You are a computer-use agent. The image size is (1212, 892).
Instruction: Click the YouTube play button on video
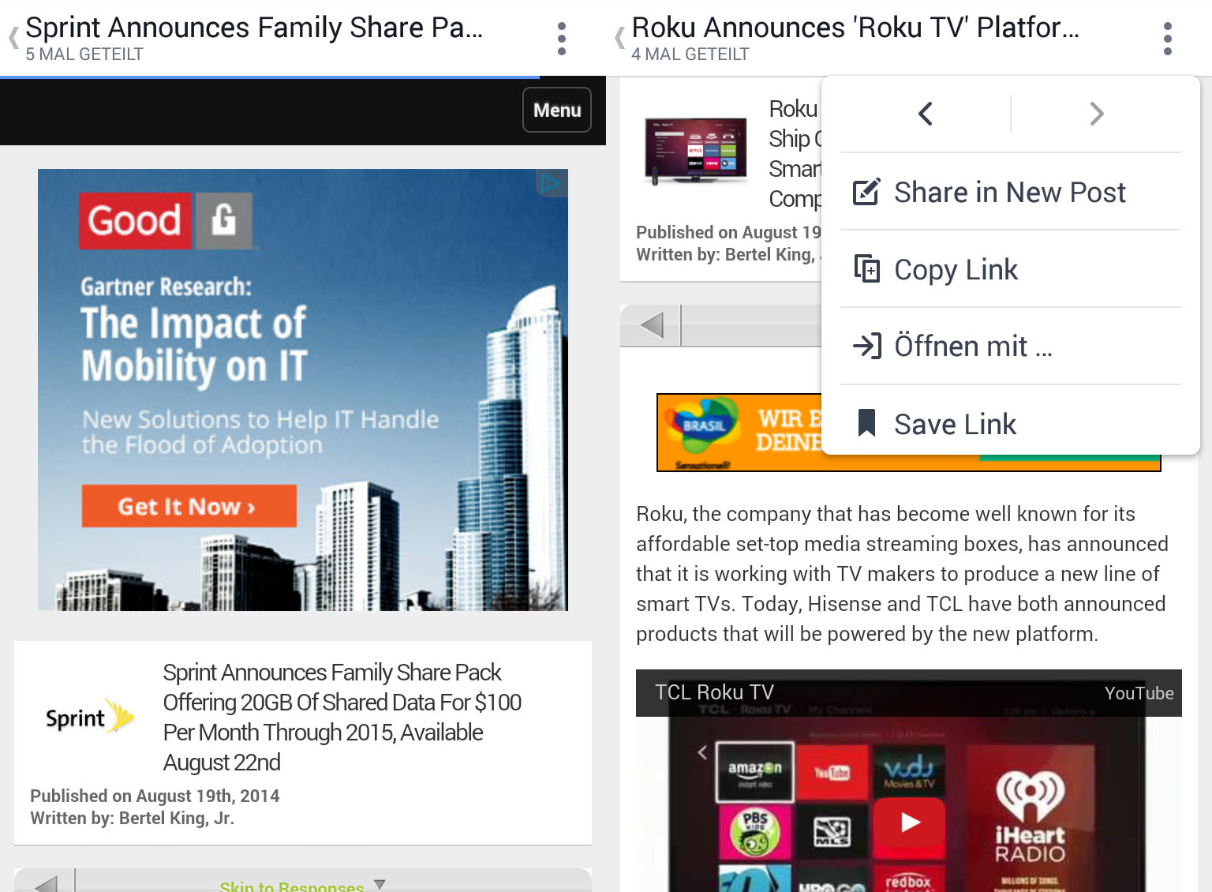click(910, 823)
